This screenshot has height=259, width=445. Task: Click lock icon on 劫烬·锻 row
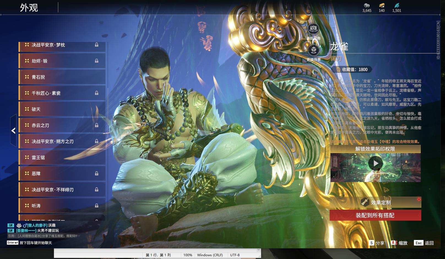click(x=97, y=61)
